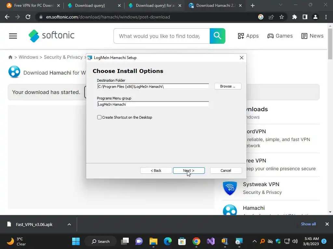Click the Hamachi app icon in heading
The height and width of the screenshot is (249, 333).
pyautogui.click(x=14, y=72)
